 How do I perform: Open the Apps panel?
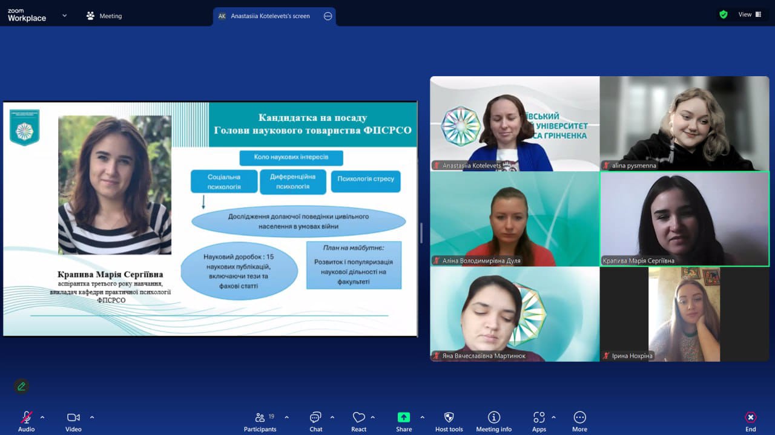(x=538, y=417)
